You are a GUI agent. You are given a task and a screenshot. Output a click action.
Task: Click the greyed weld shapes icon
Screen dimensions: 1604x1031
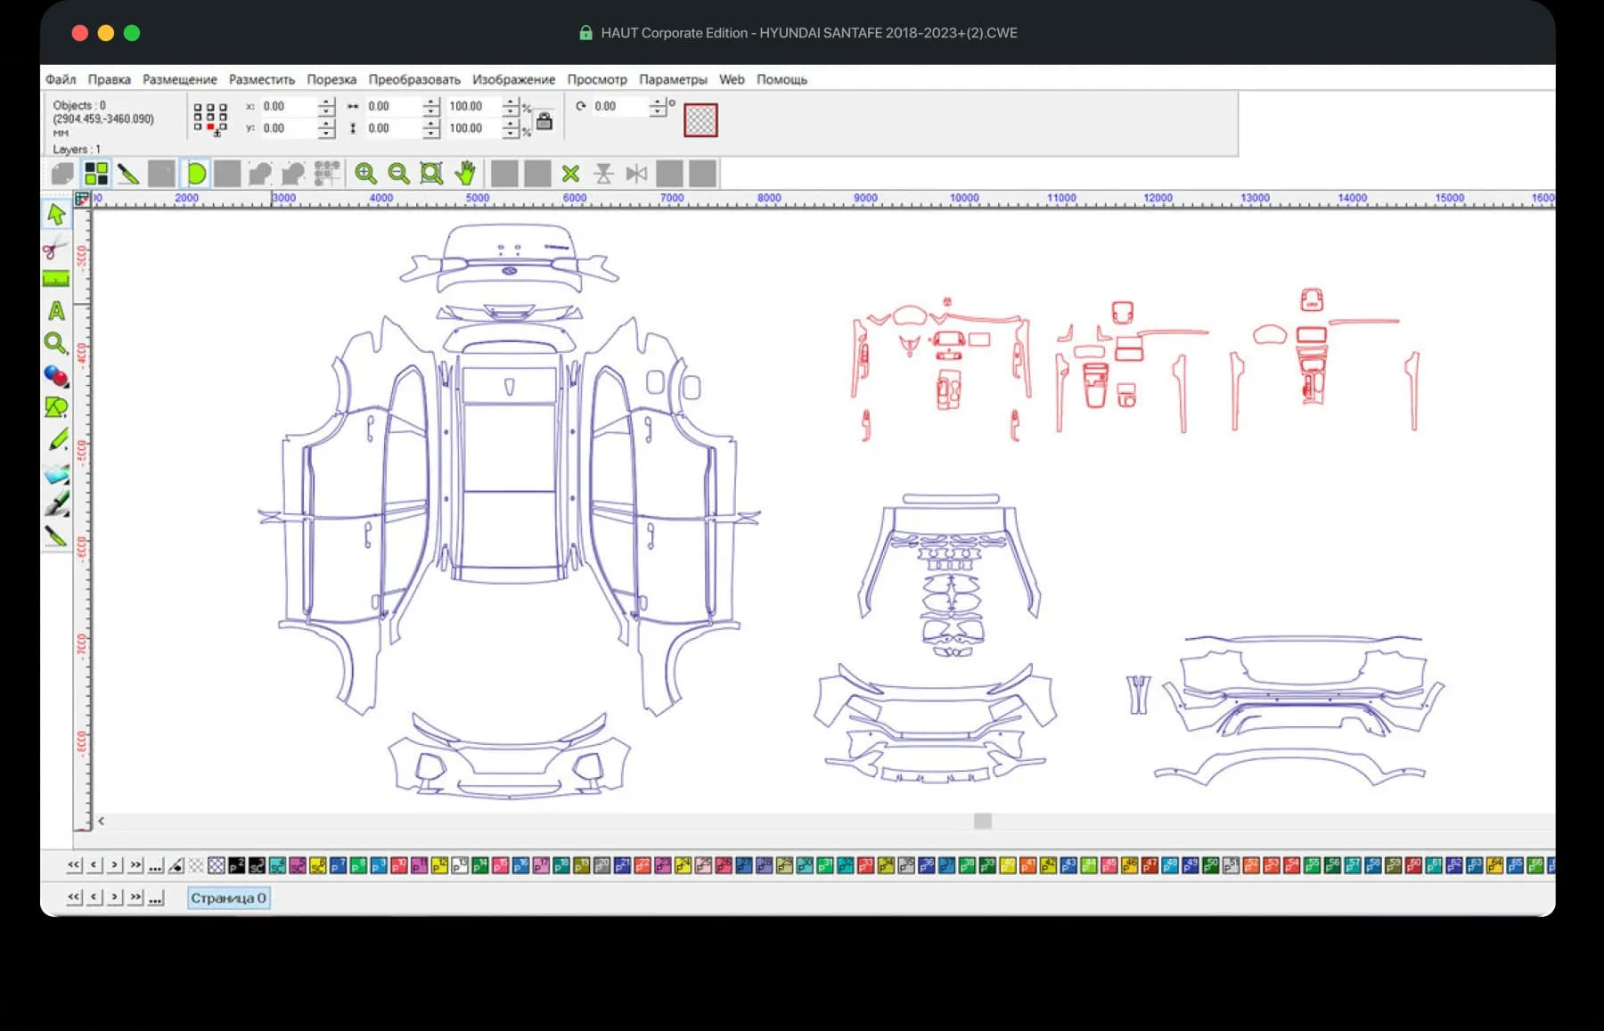pos(260,173)
